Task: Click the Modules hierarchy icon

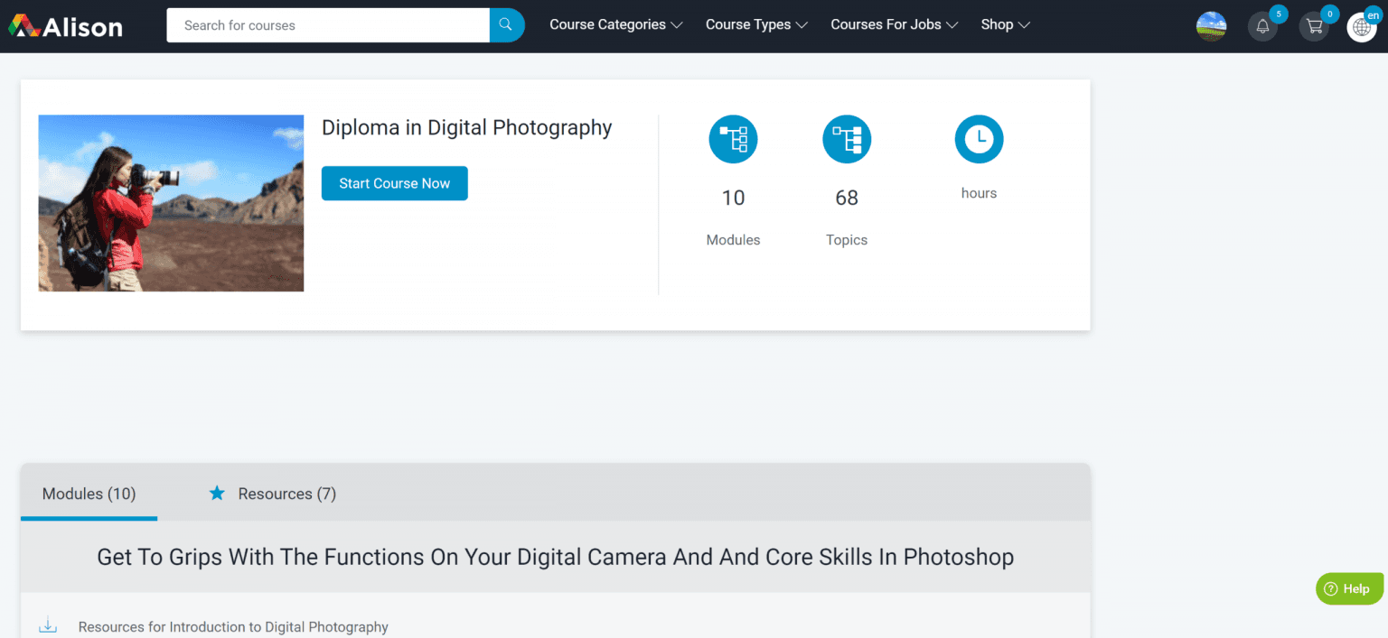Action: [733, 140]
